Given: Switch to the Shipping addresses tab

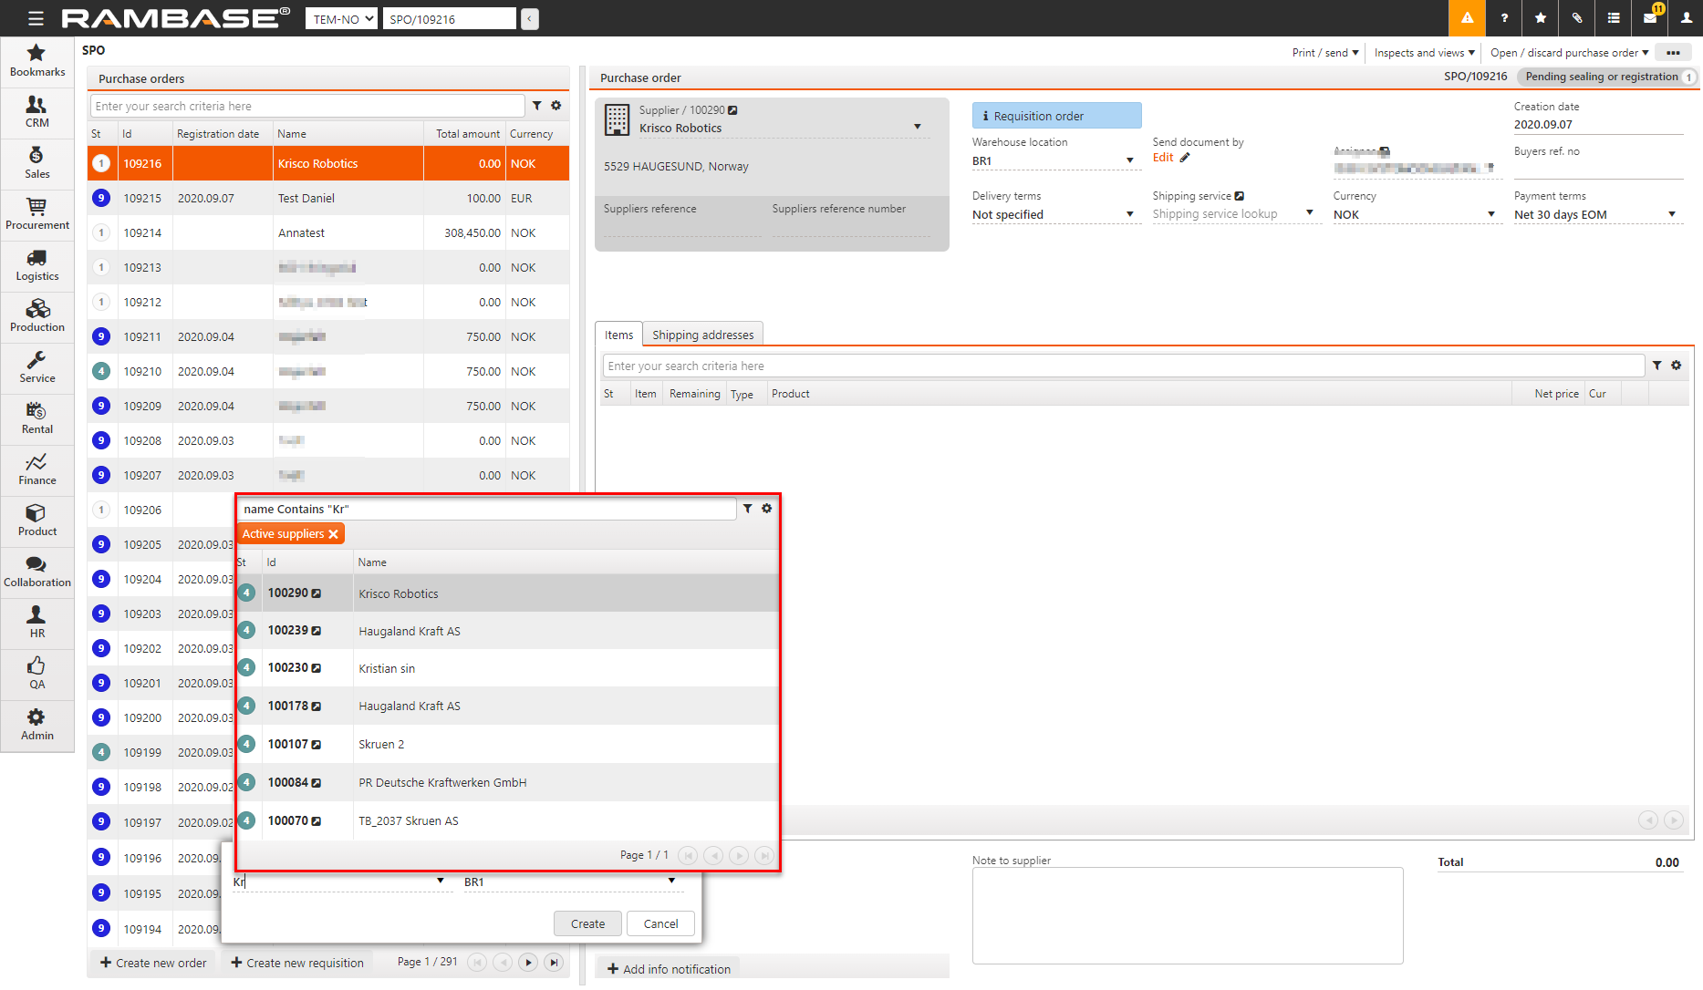Looking at the screenshot, I should [x=702, y=335].
